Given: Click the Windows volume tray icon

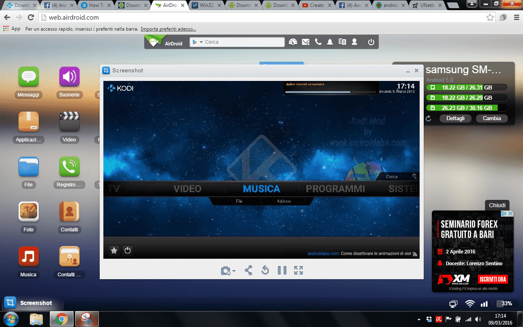Looking at the screenshot, I should 478,319.
